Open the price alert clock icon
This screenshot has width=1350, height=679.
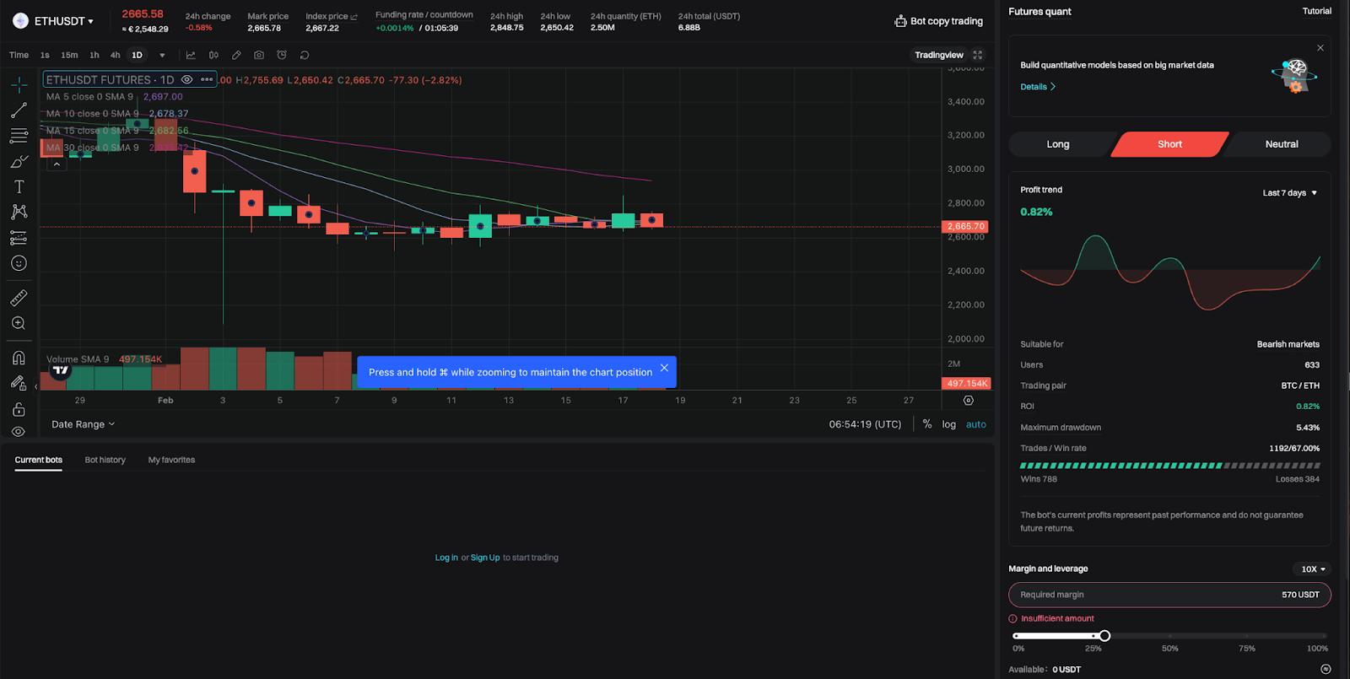[x=282, y=55]
